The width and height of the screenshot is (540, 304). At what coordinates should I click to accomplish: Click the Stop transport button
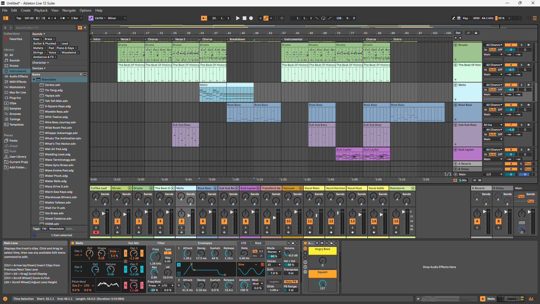coord(244,18)
